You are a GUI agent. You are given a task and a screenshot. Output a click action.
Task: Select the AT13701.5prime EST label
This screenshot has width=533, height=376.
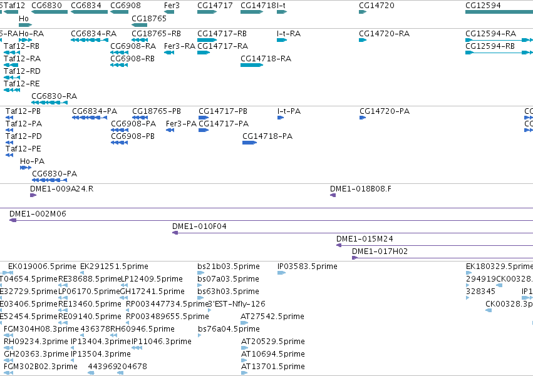click(x=273, y=367)
